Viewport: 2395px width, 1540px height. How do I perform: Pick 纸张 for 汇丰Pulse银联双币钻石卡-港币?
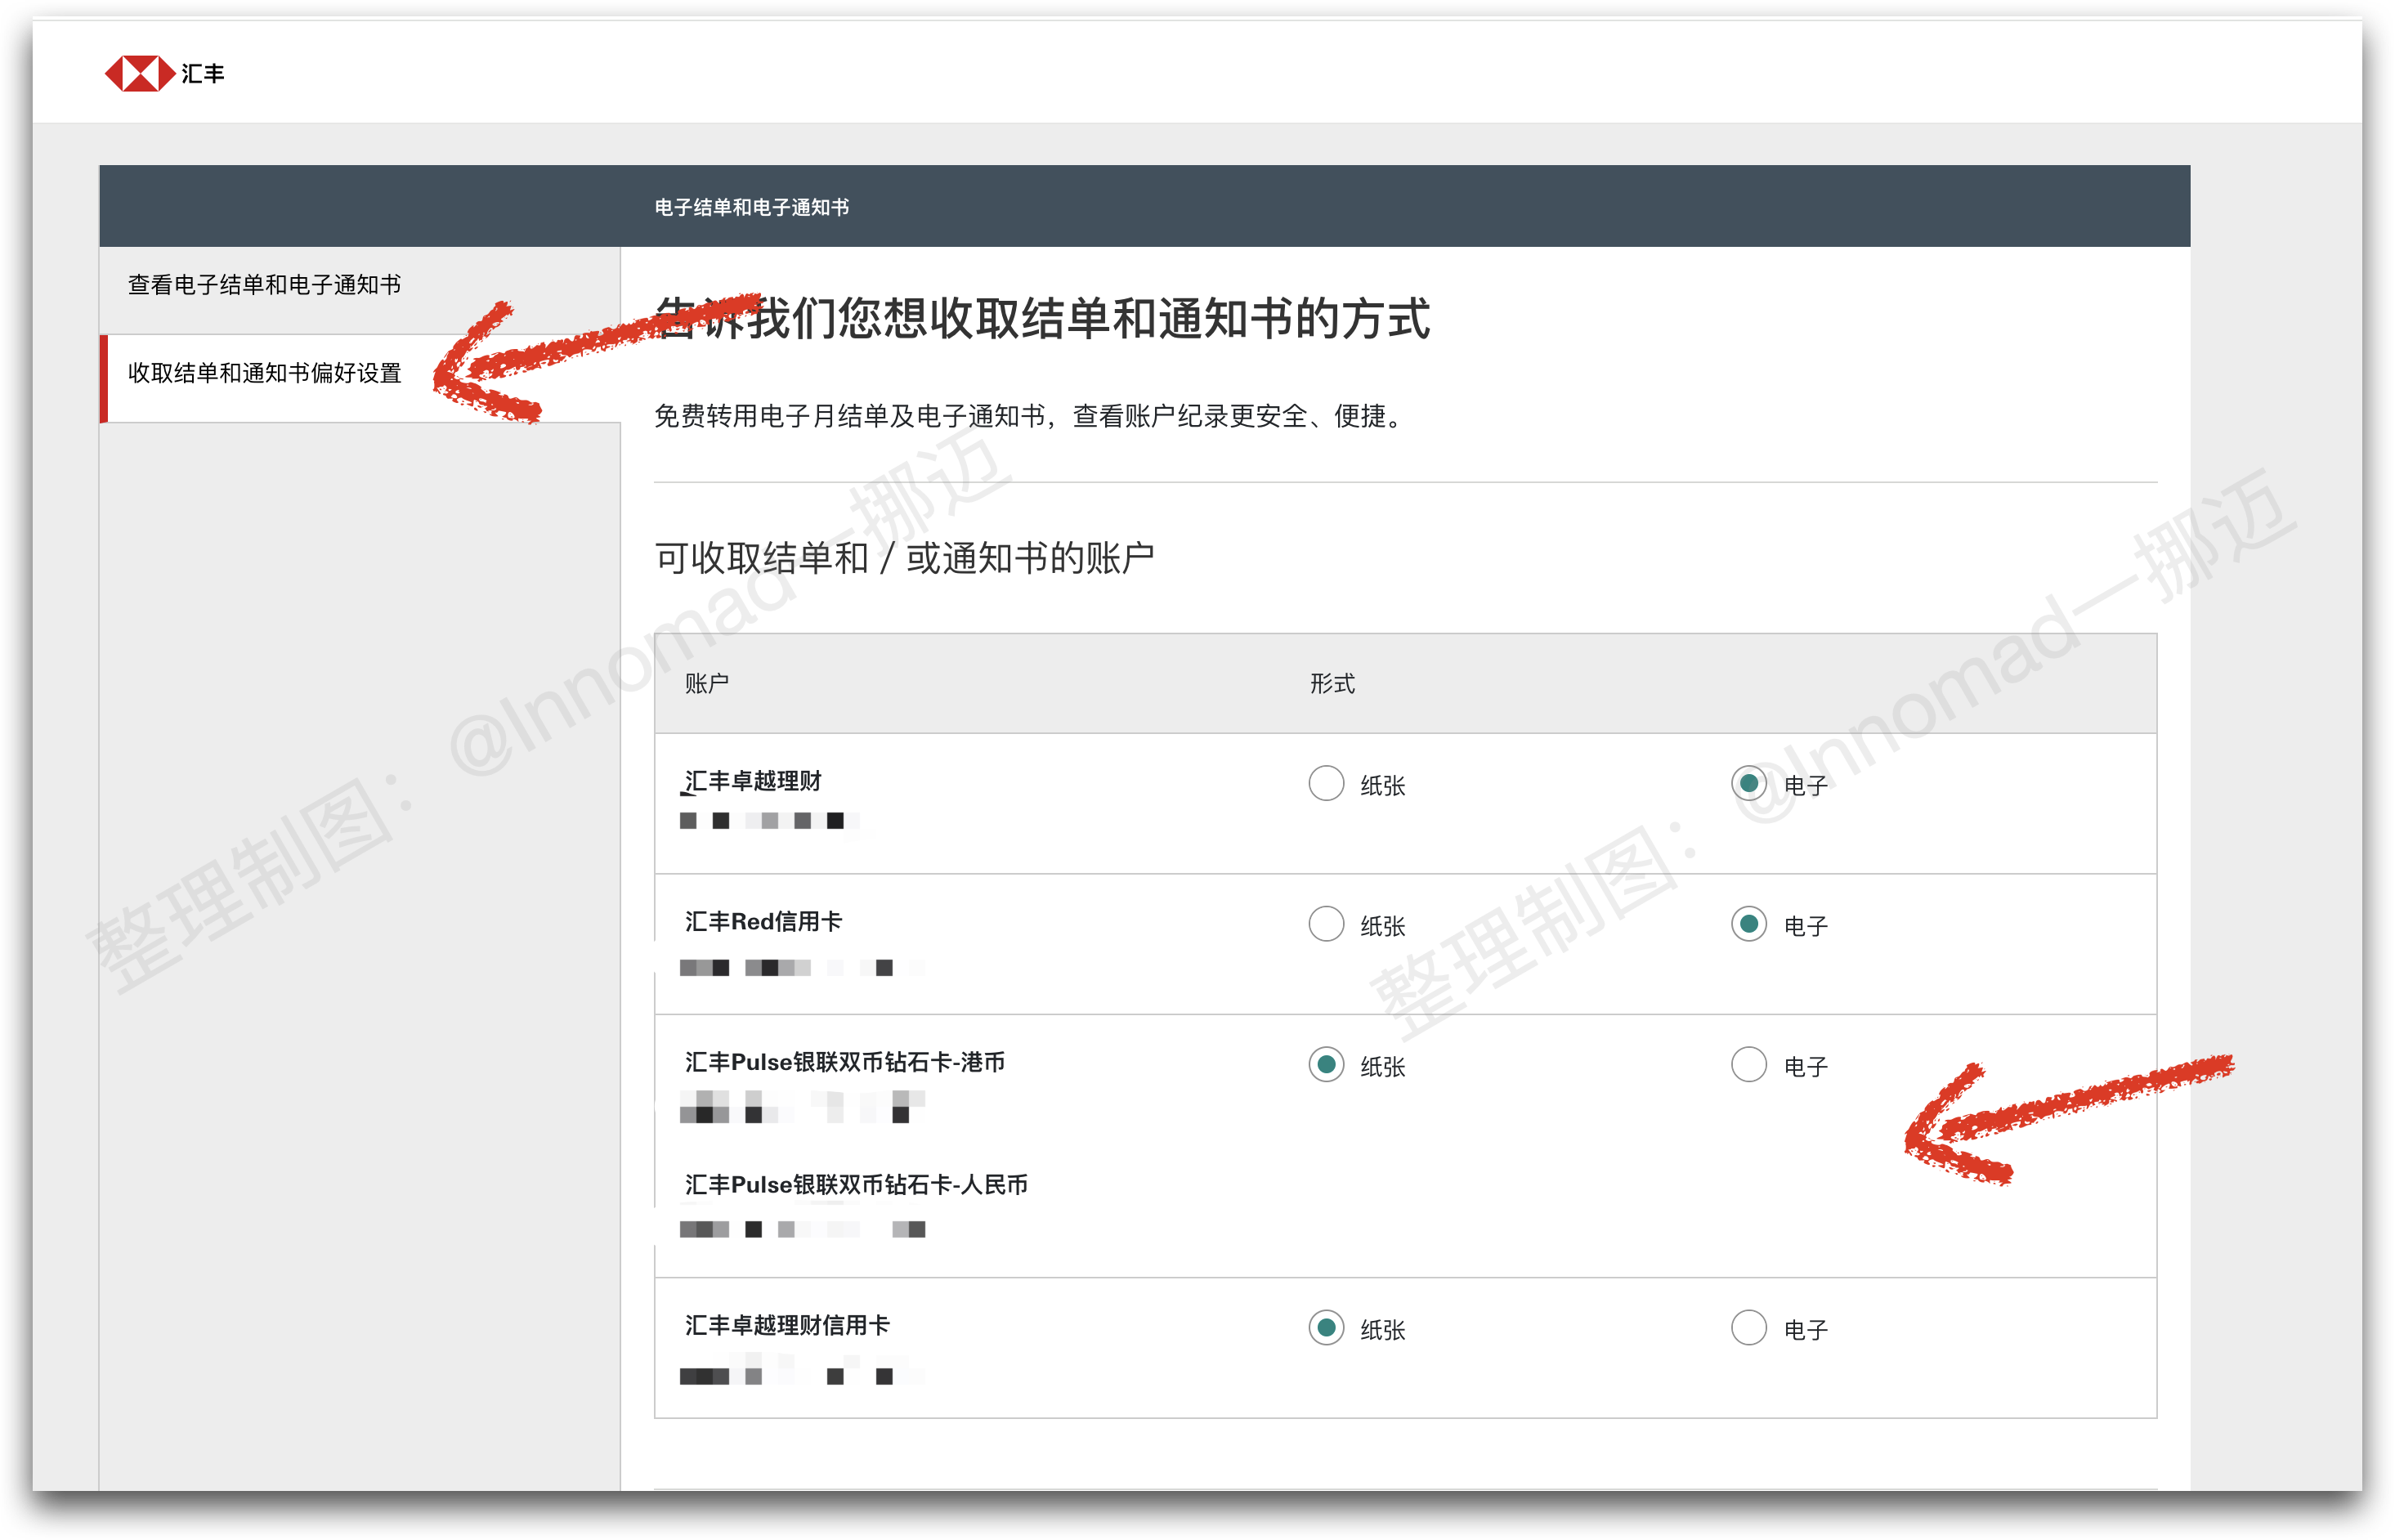click(1326, 1065)
